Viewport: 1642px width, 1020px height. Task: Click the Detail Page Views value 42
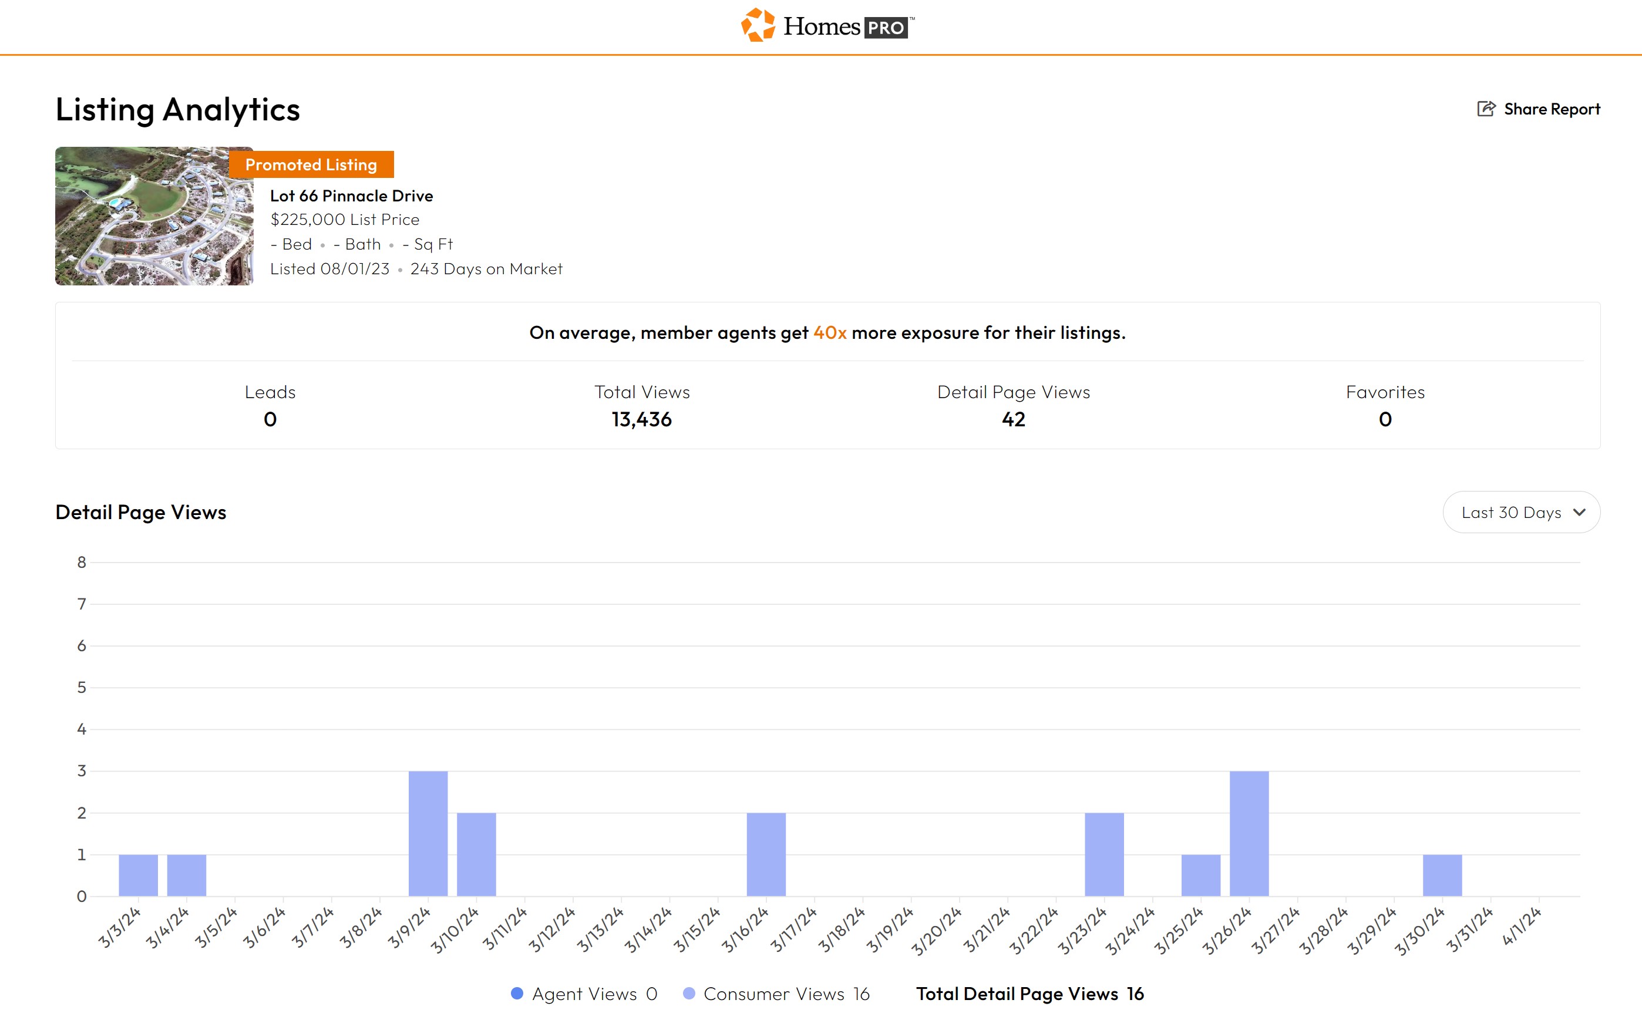1013,420
